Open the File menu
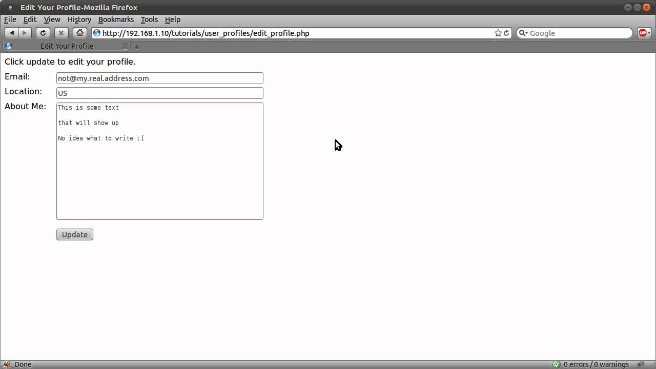Image resolution: width=656 pixels, height=369 pixels. point(10,19)
